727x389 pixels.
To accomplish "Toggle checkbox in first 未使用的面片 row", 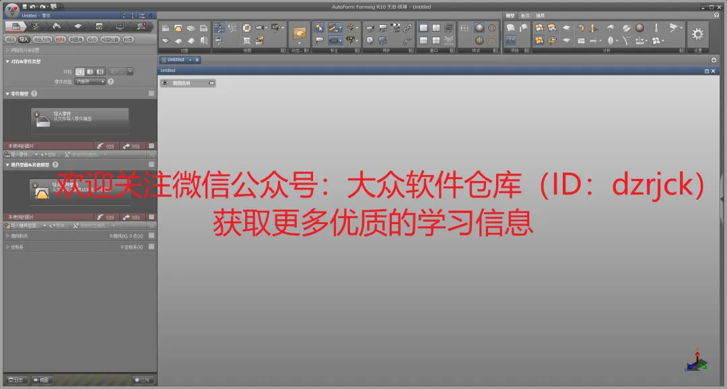I will tap(151, 145).
